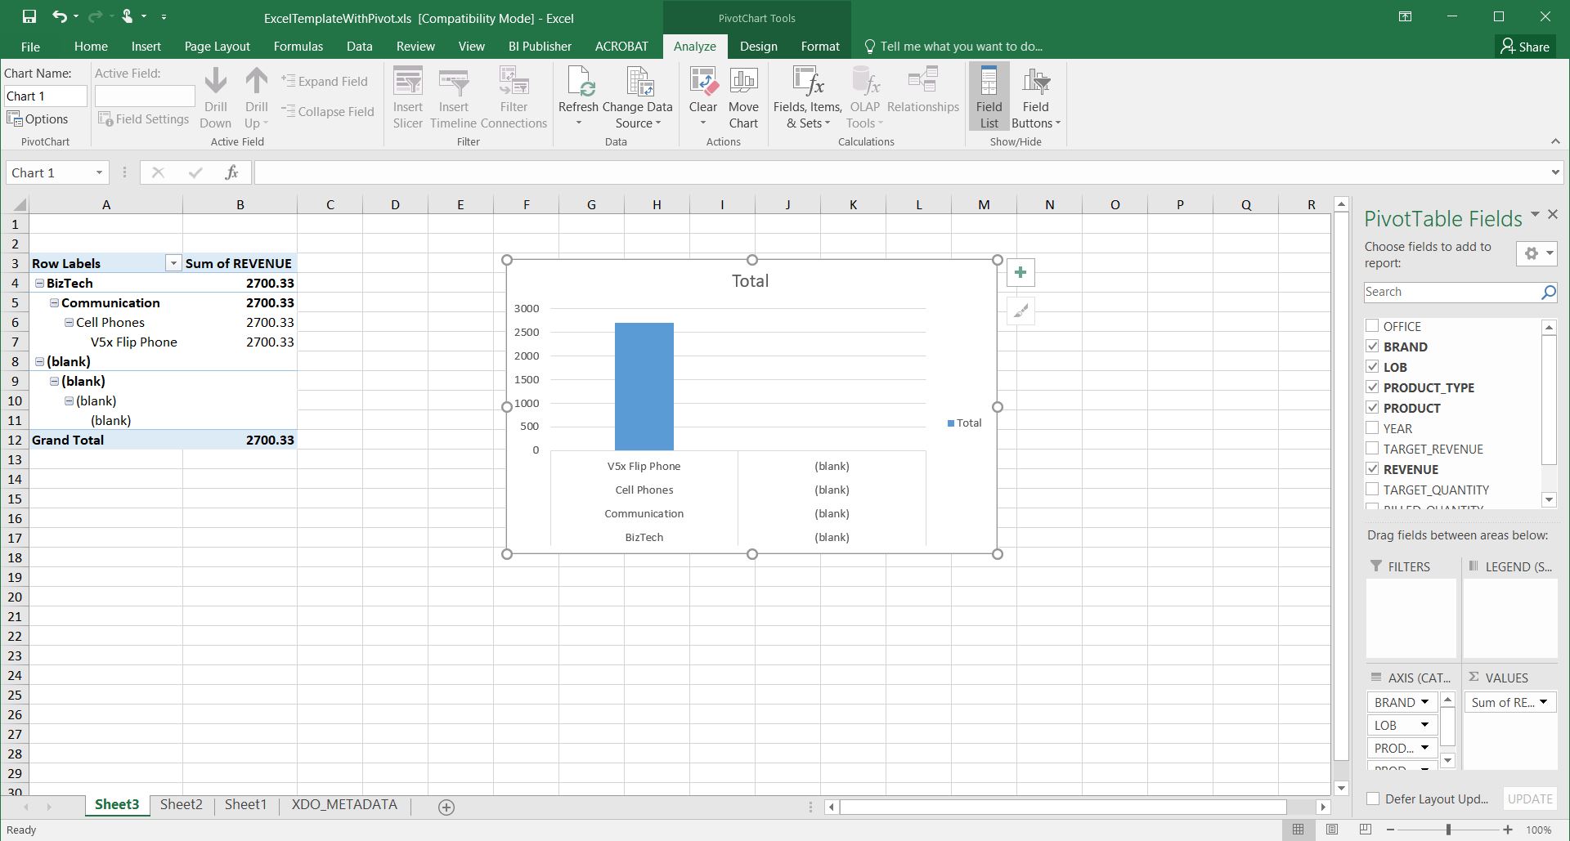Check the Defer Layout Update box
This screenshot has height=841, width=1570.
(1373, 799)
